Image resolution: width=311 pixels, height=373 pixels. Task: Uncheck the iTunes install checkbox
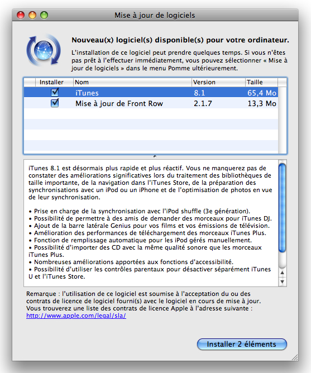[55, 92]
